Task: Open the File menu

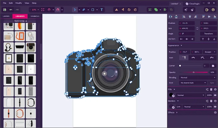Action: pos(4,3)
